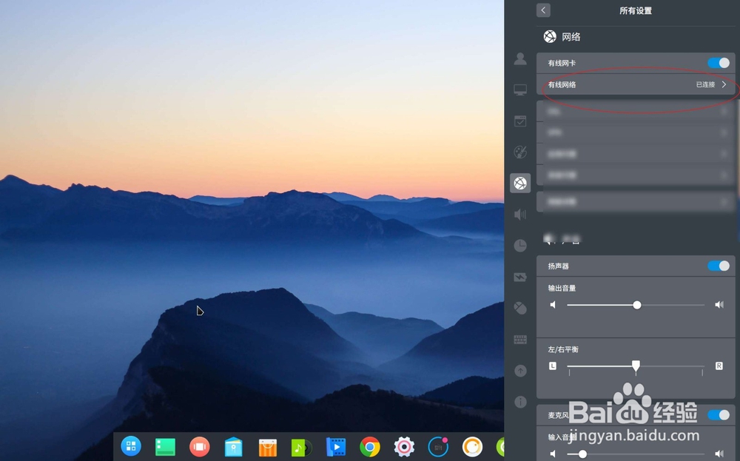Disable the 扬声器 speaker toggle
The width and height of the screenshot is (740, 461).
[717, 266]
